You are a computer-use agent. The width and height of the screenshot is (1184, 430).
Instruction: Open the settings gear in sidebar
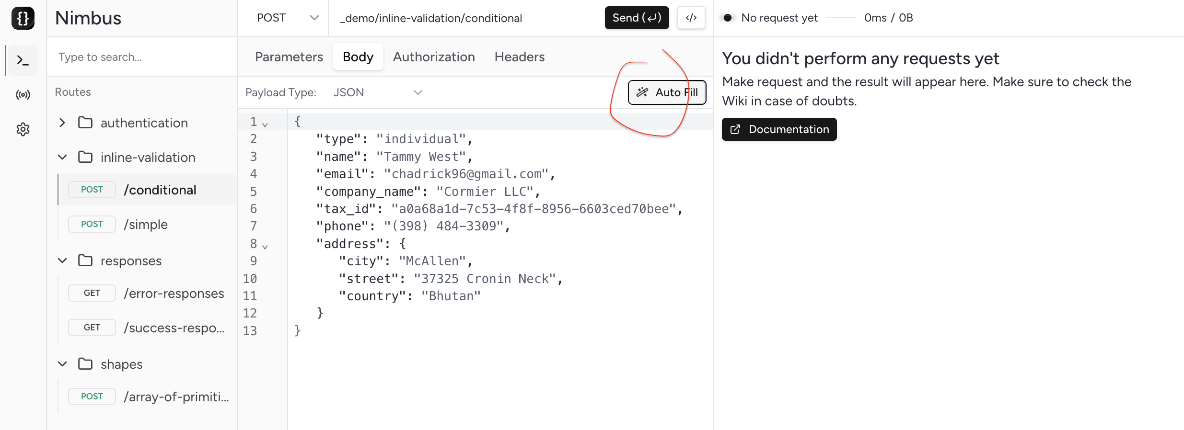23,129
